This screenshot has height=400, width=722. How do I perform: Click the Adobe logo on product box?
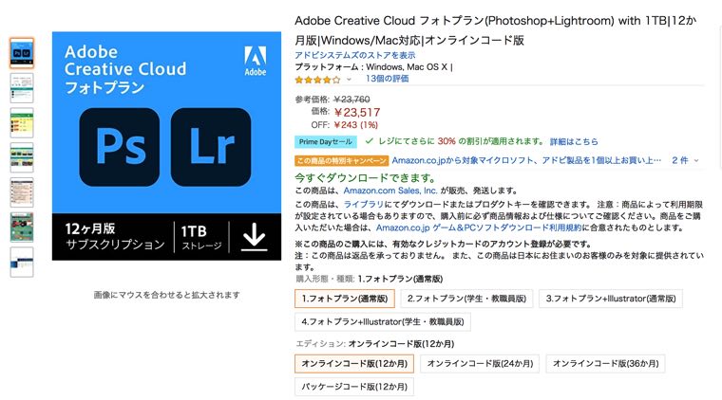click(x=256, y=61)
